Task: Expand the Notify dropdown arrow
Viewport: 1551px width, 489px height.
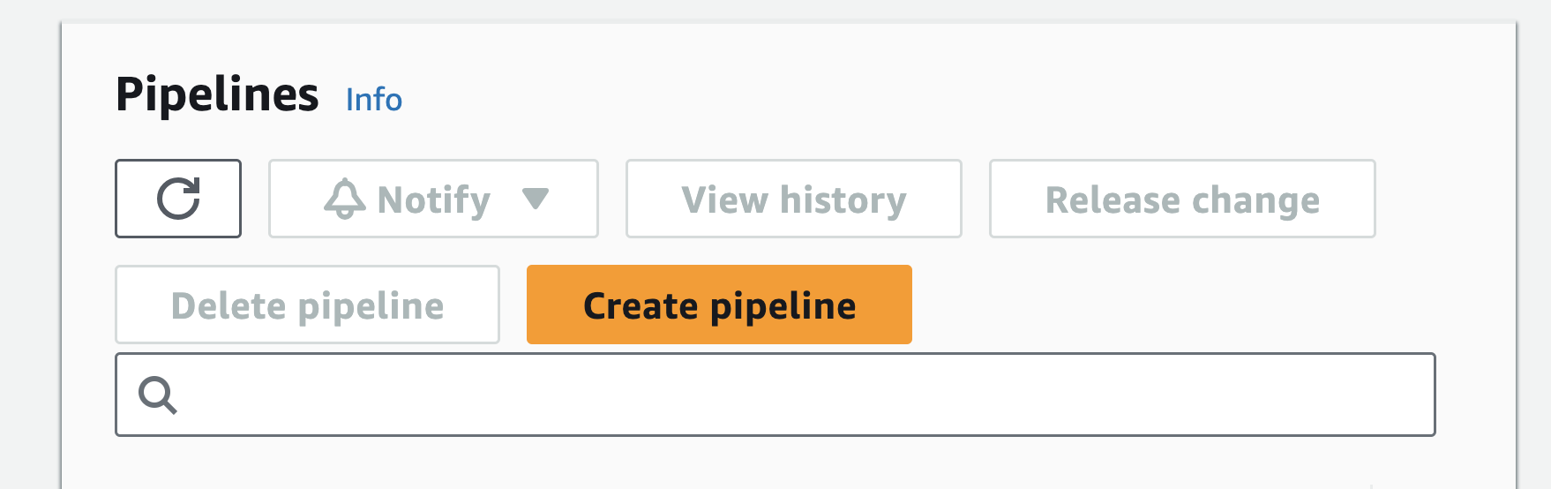Action: coord(536,199)
